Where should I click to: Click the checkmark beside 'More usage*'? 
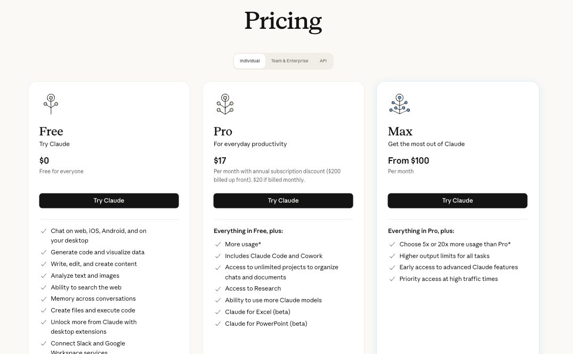click(218, 244)
